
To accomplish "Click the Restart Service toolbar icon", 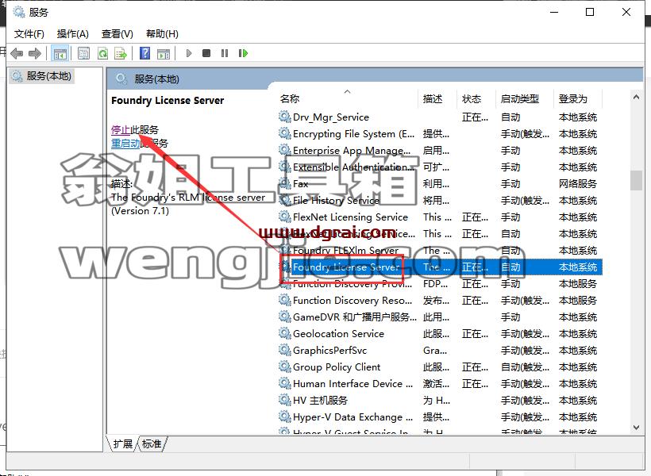I will (x=243, y=53).
